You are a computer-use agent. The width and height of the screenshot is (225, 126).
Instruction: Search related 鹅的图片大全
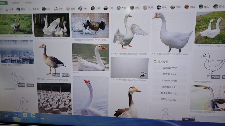point(170,68)
